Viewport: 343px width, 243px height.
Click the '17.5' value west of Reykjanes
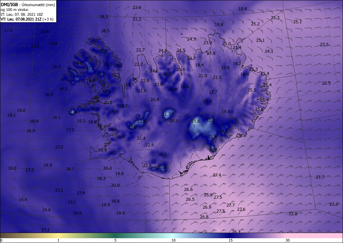59,147
